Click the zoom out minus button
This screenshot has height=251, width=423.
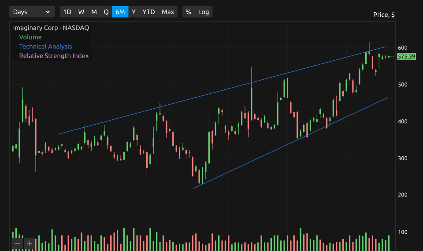[17, 244]
